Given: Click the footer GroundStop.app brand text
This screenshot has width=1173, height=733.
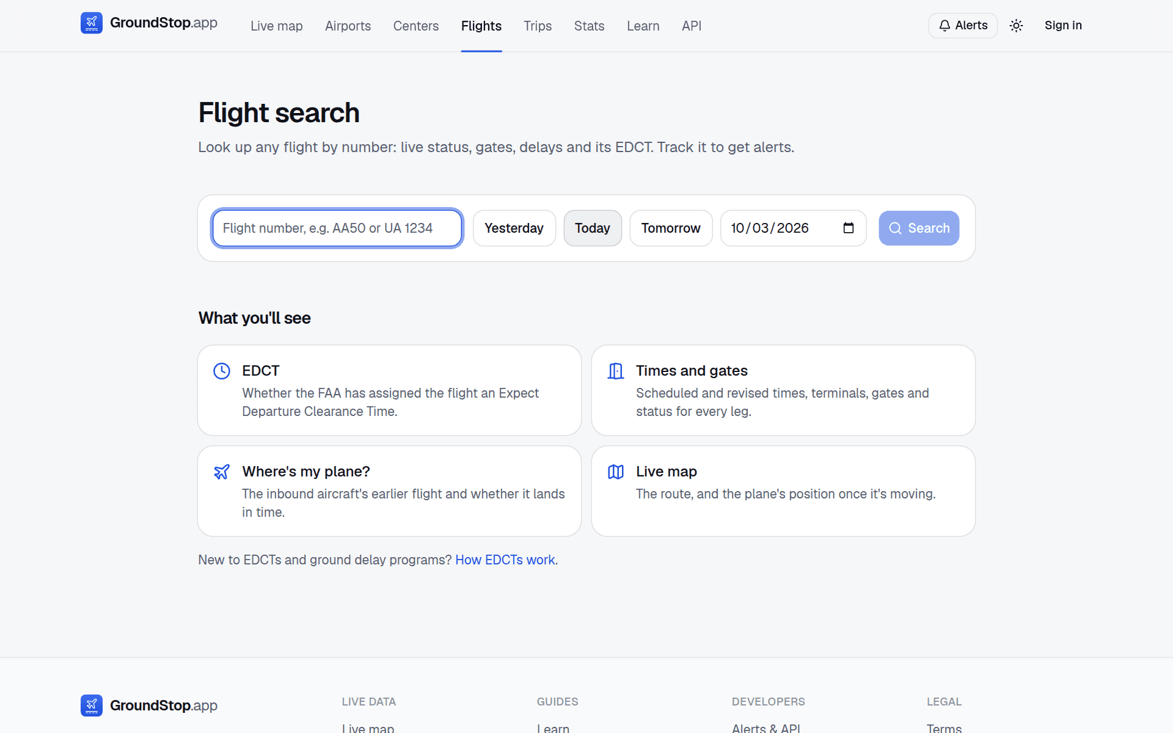Looking at the screenshot, I should pos(164,706).
